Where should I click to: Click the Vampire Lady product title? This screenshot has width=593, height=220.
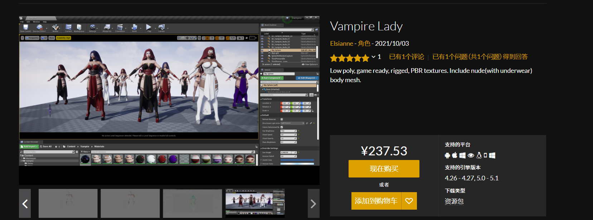click(x=366, y=26)
